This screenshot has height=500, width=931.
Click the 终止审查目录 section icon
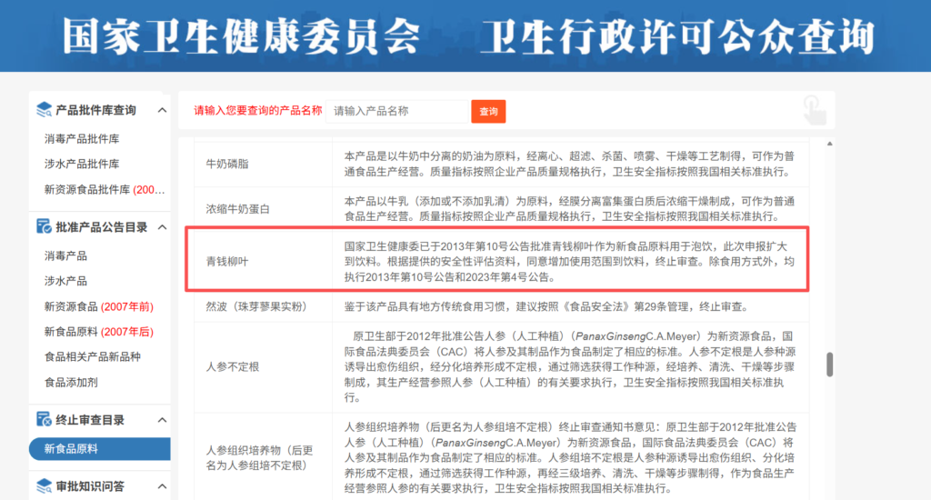click(44, 419)
